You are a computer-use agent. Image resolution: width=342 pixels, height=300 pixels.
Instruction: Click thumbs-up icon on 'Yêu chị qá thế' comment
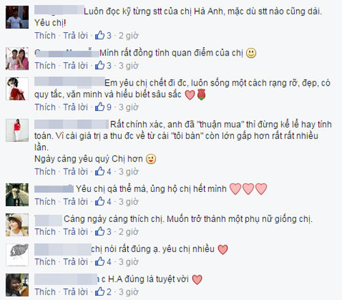pyautogui.click(x=100, y=201)
